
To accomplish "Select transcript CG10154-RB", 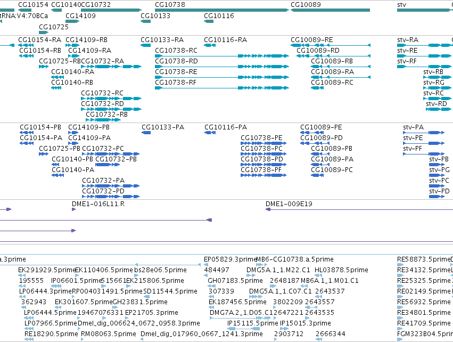I will click(x=40, y=51).
